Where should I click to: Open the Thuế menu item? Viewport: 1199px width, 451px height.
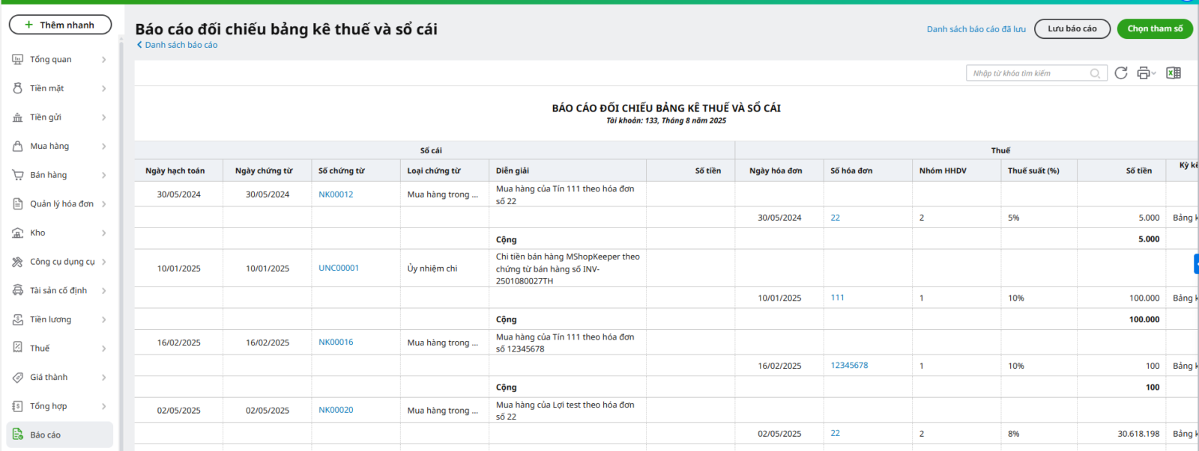coord(40,349)
